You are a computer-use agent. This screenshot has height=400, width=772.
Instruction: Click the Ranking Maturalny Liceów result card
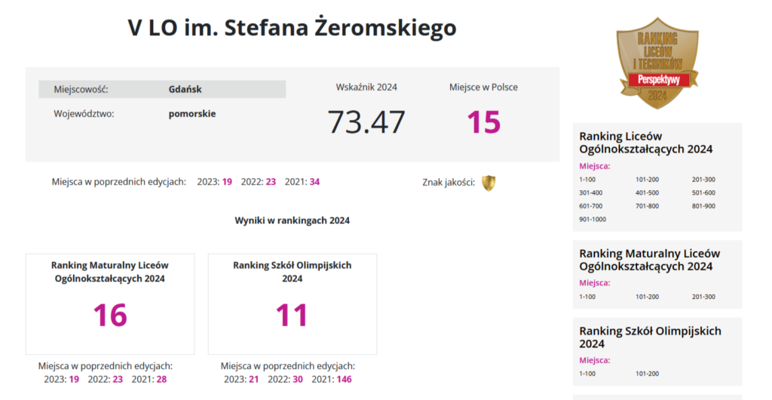pos(110,303)
